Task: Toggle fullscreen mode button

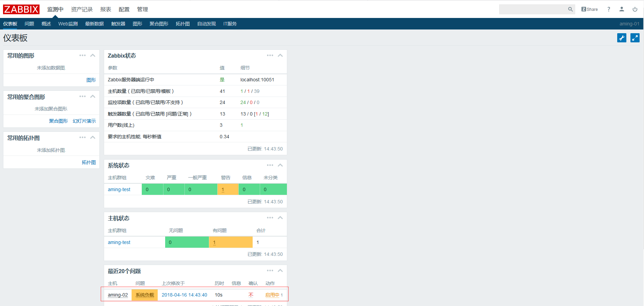Action: 635,38
